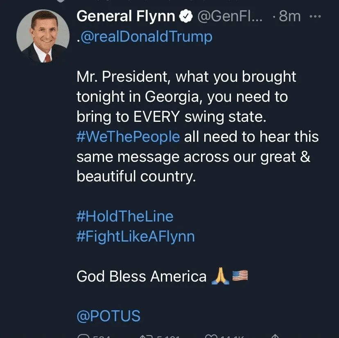Retweet this post using the retweet icon
Image resolution: width=339 pixels, height=338 pixels.
[x=146, y=336]
